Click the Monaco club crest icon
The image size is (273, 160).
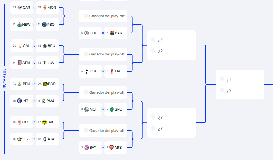45,8
